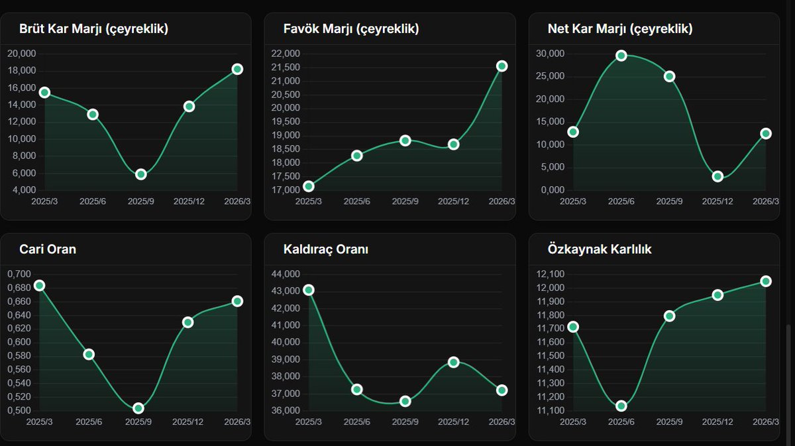Click the 2025/3 data point in Net Kar Marjı chart
The image size is (795, 446).
click(573, 132)
